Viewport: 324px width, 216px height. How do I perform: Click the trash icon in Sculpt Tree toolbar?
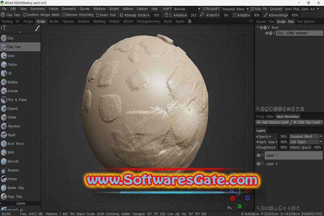point(297,109)
